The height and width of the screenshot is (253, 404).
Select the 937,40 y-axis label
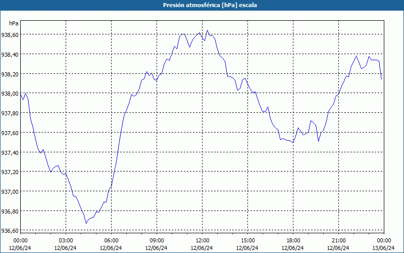tap(10, 152)
